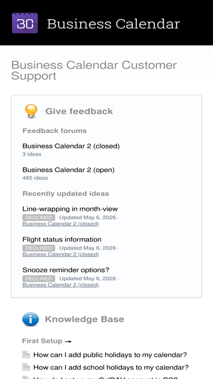Open Business Calendar 2 (closed) forum
213x379 pixels.
click(71, 146)
